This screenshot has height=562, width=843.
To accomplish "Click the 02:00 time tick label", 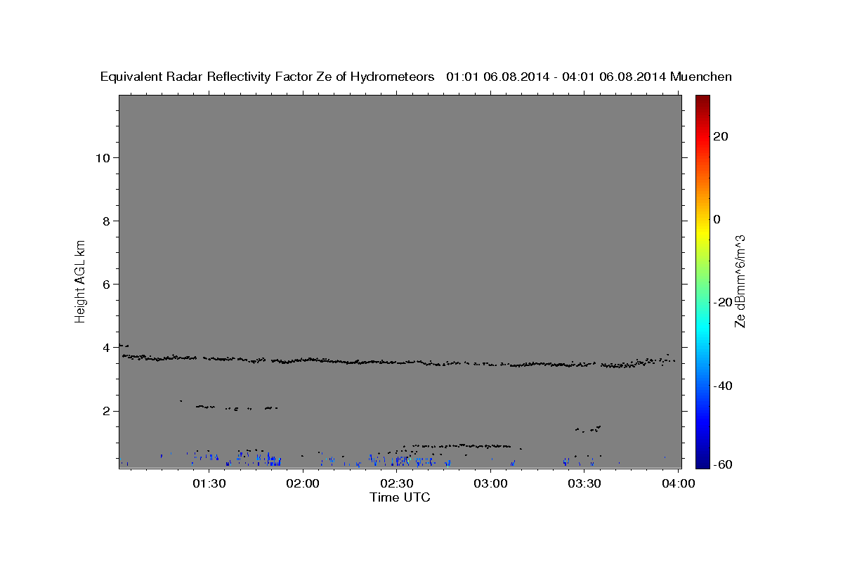I will 303,483.
